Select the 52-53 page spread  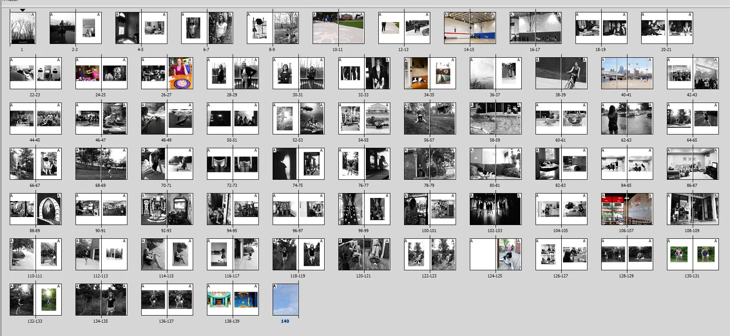298,119
